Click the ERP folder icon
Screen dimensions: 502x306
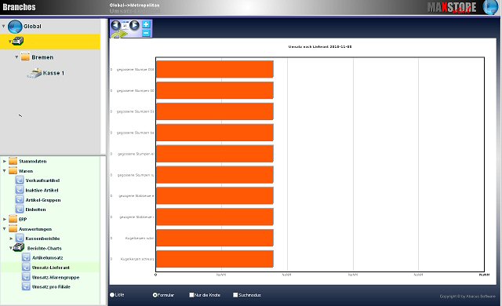pos(13,219)
